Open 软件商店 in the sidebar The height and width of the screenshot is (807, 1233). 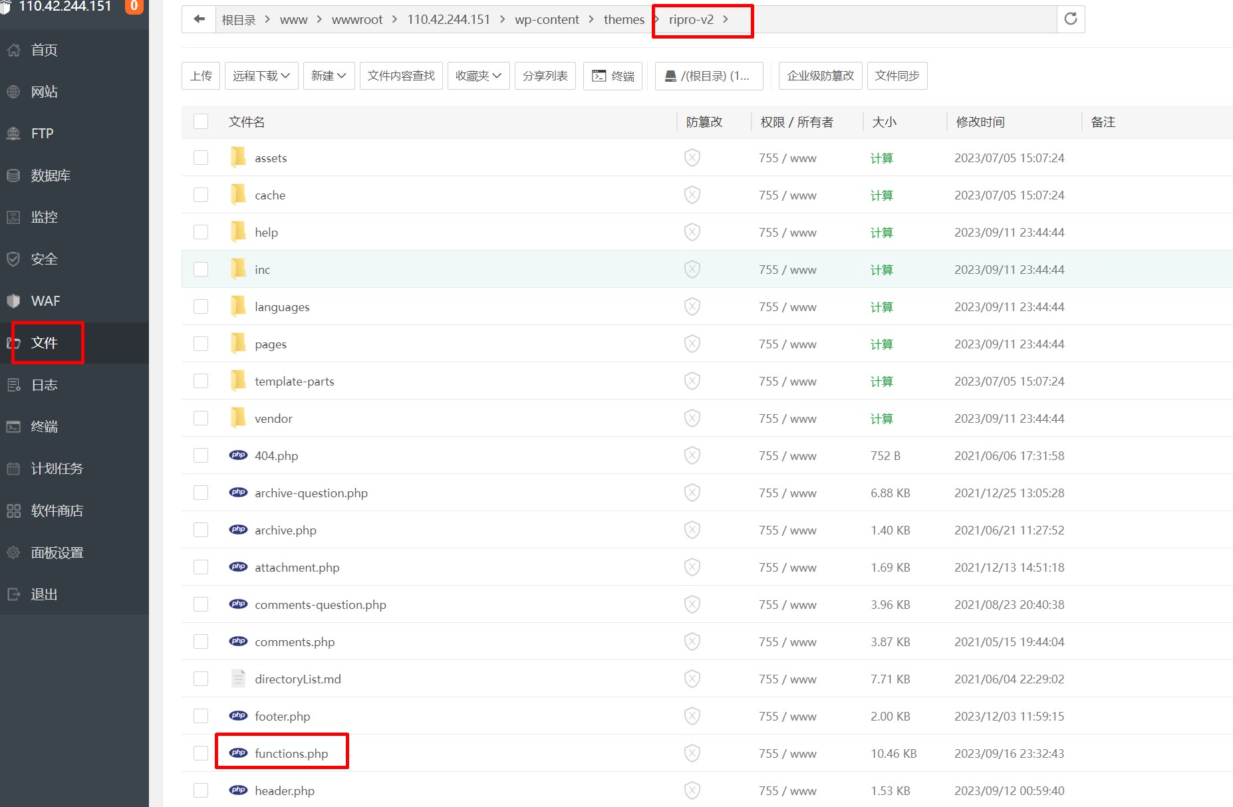[x=57, y=511]
